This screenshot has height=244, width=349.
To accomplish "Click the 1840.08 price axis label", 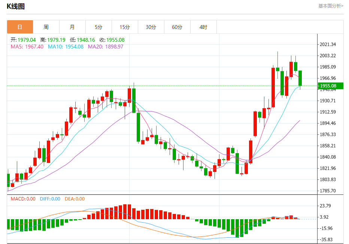I will point(328,157).
